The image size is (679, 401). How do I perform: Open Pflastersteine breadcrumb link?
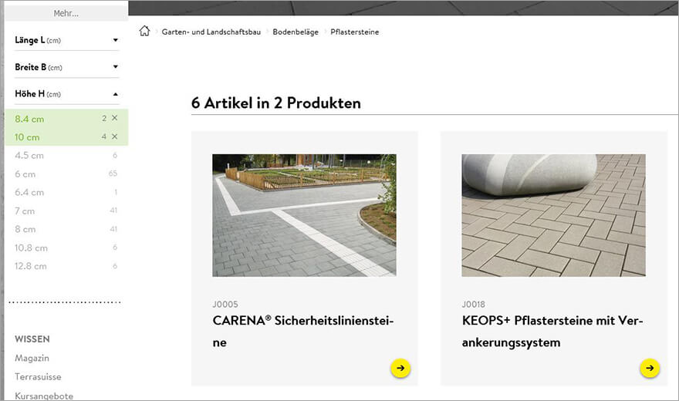[x=355, y=32]
